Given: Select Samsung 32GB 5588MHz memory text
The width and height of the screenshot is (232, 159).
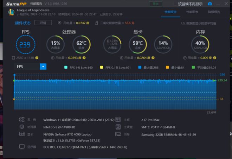Looking at the screenshot, I should [x=168, y=135].
